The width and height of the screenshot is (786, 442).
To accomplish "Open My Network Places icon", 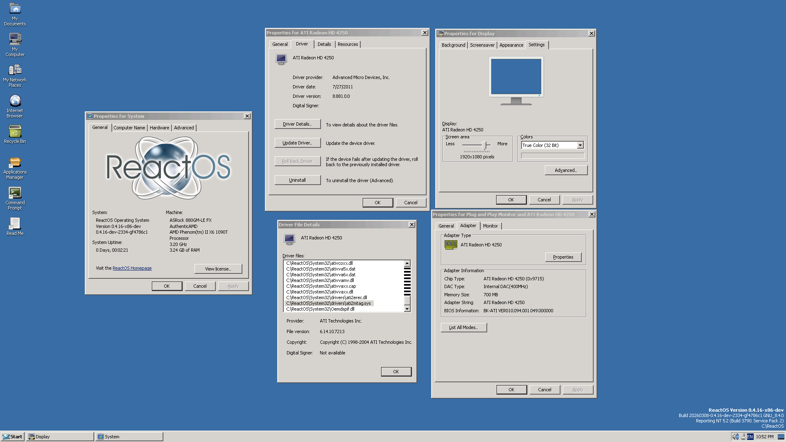I will [x=15, y=70].
